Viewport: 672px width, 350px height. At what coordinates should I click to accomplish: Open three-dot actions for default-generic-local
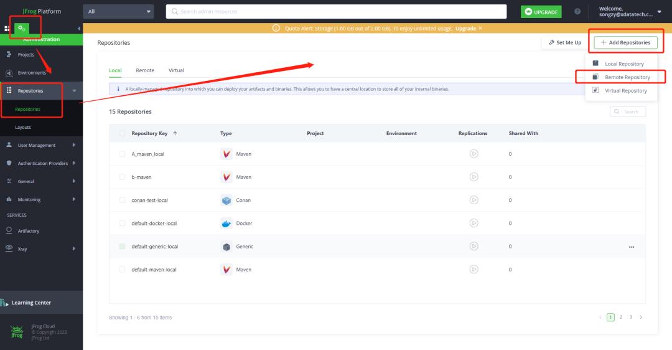(x=632, y=247)
